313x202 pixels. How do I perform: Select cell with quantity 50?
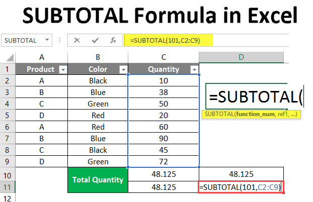pos(164,104)
